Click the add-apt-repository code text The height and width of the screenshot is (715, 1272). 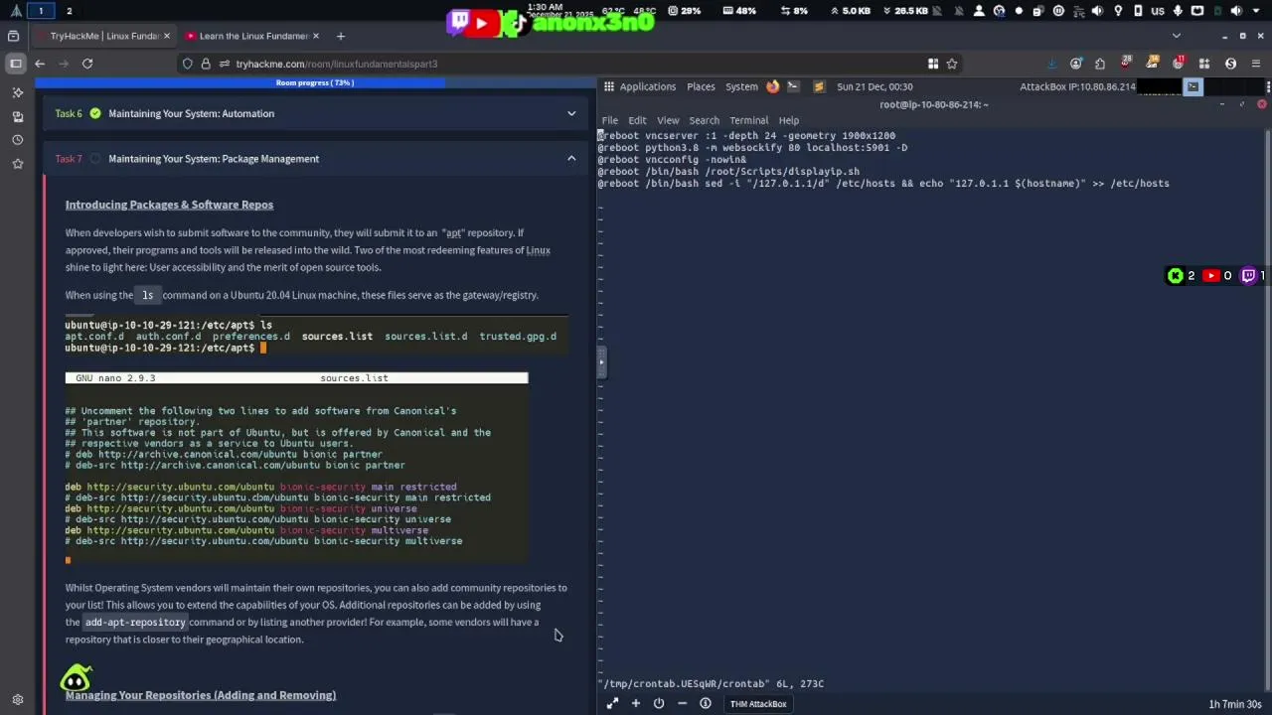(135, 623)
